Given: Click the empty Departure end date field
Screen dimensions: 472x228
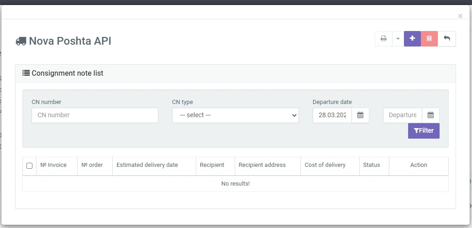Looking at the screenshot, I should tap(402, 115).
